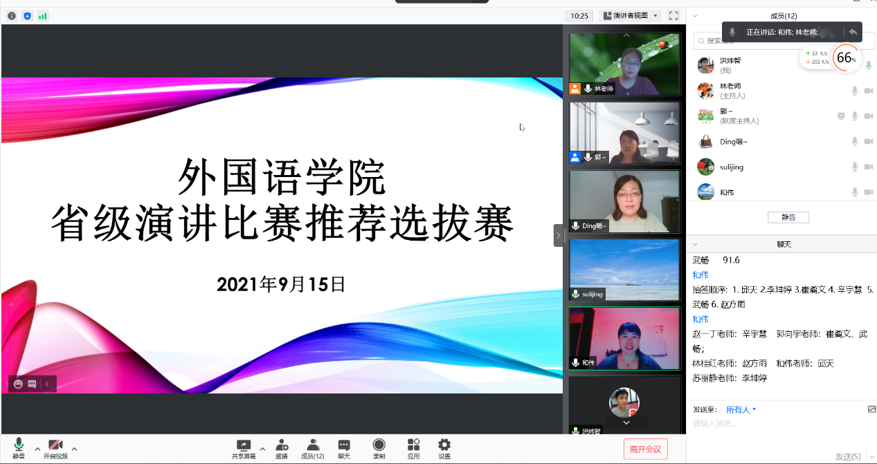Start sharing with 共享屏幕

(x=244, y=448)
